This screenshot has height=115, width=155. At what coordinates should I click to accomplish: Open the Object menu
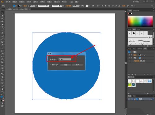(22, 2)
